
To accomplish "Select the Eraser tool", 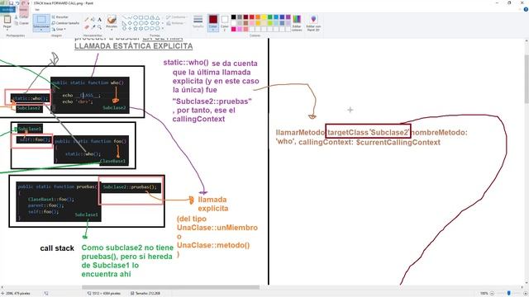I will (x=87, y=26).
